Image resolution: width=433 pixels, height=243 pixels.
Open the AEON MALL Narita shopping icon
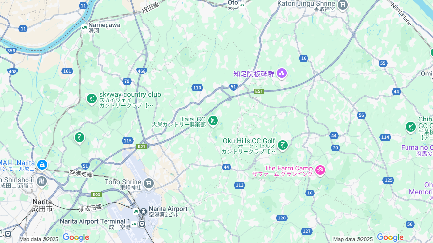[42, 165]
